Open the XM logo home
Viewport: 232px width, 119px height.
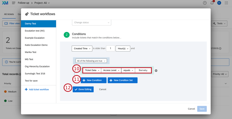pyautogui.click(x=5, y=3)
